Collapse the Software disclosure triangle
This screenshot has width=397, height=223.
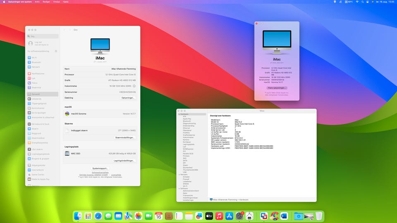tap(178, 188)
